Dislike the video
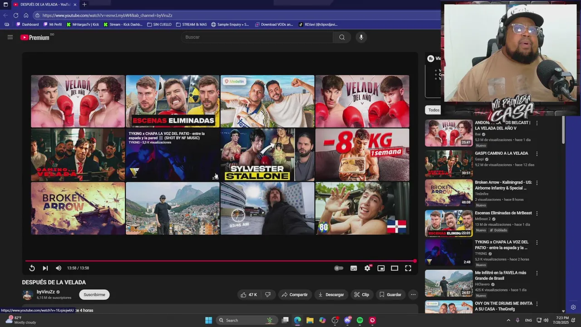Image resolution: width=581 pixels, height=327 pixels. [x=268, y=295]
